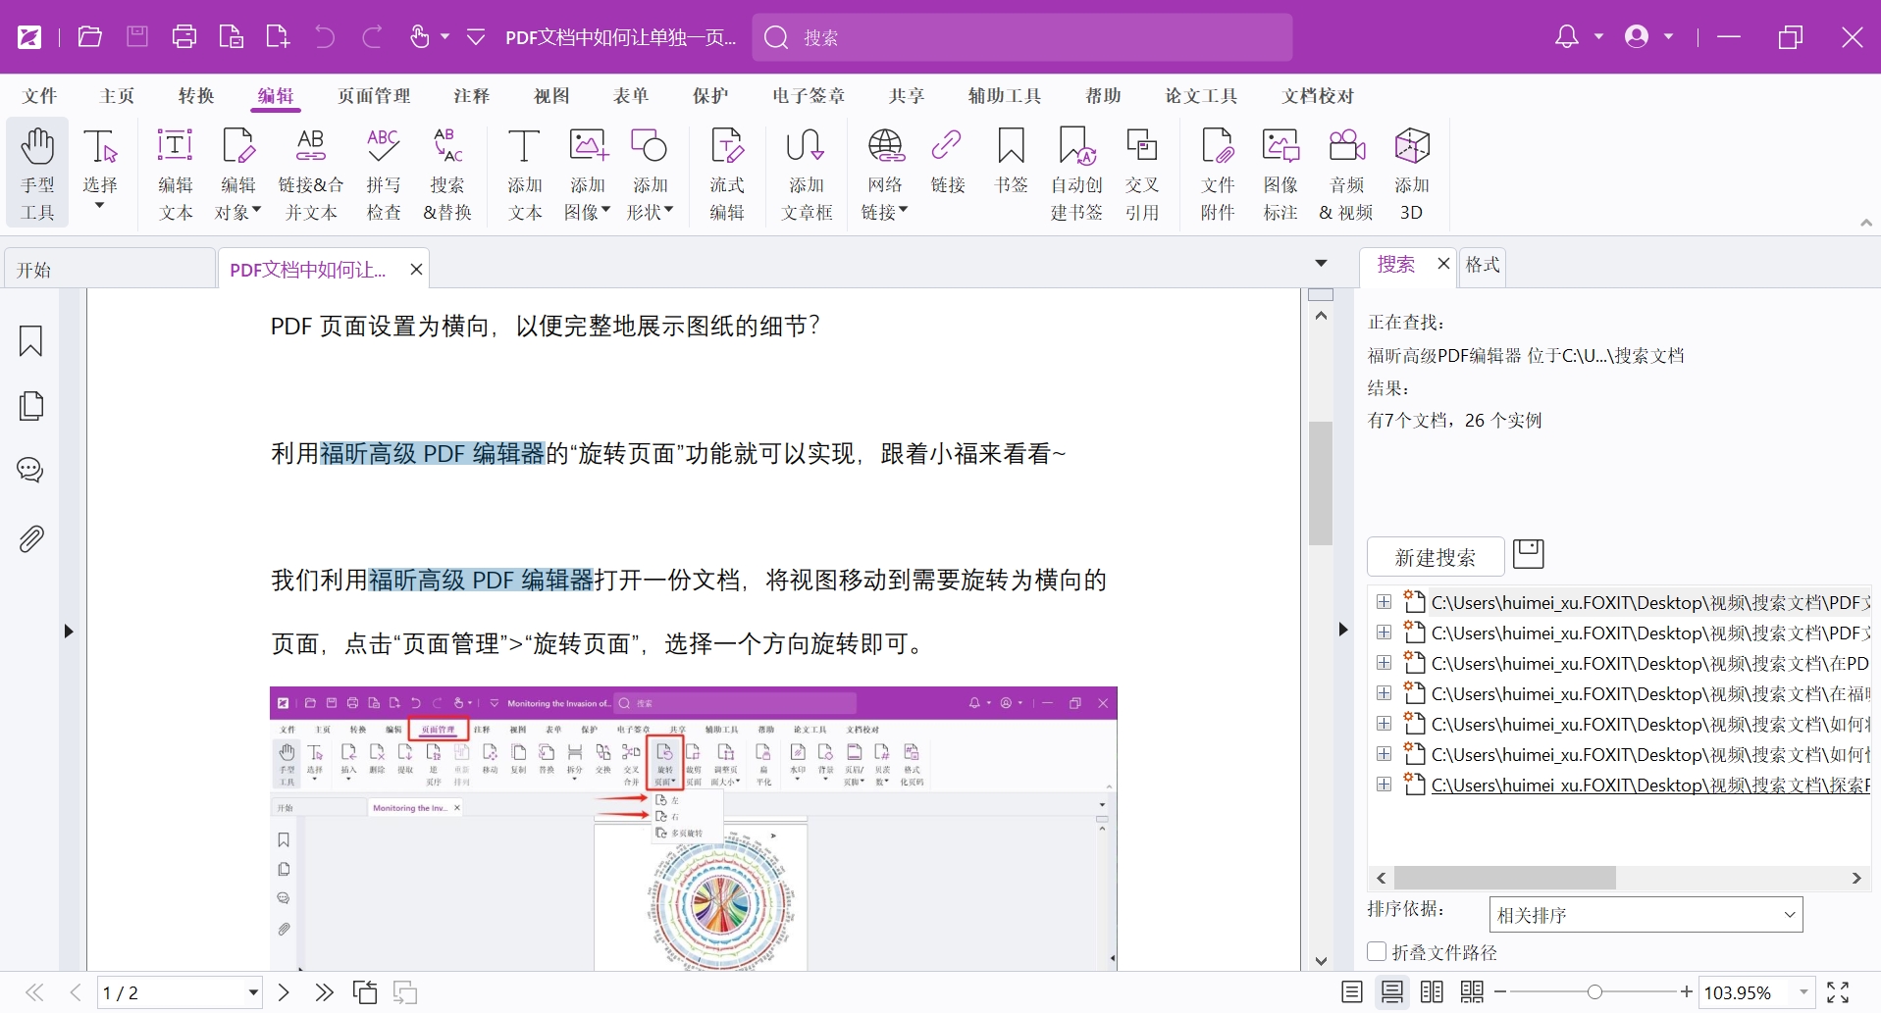Switch to Page Management (页面管理) tab
Viewport: 1881px width, 1013px height.
[x=374, y=96]
